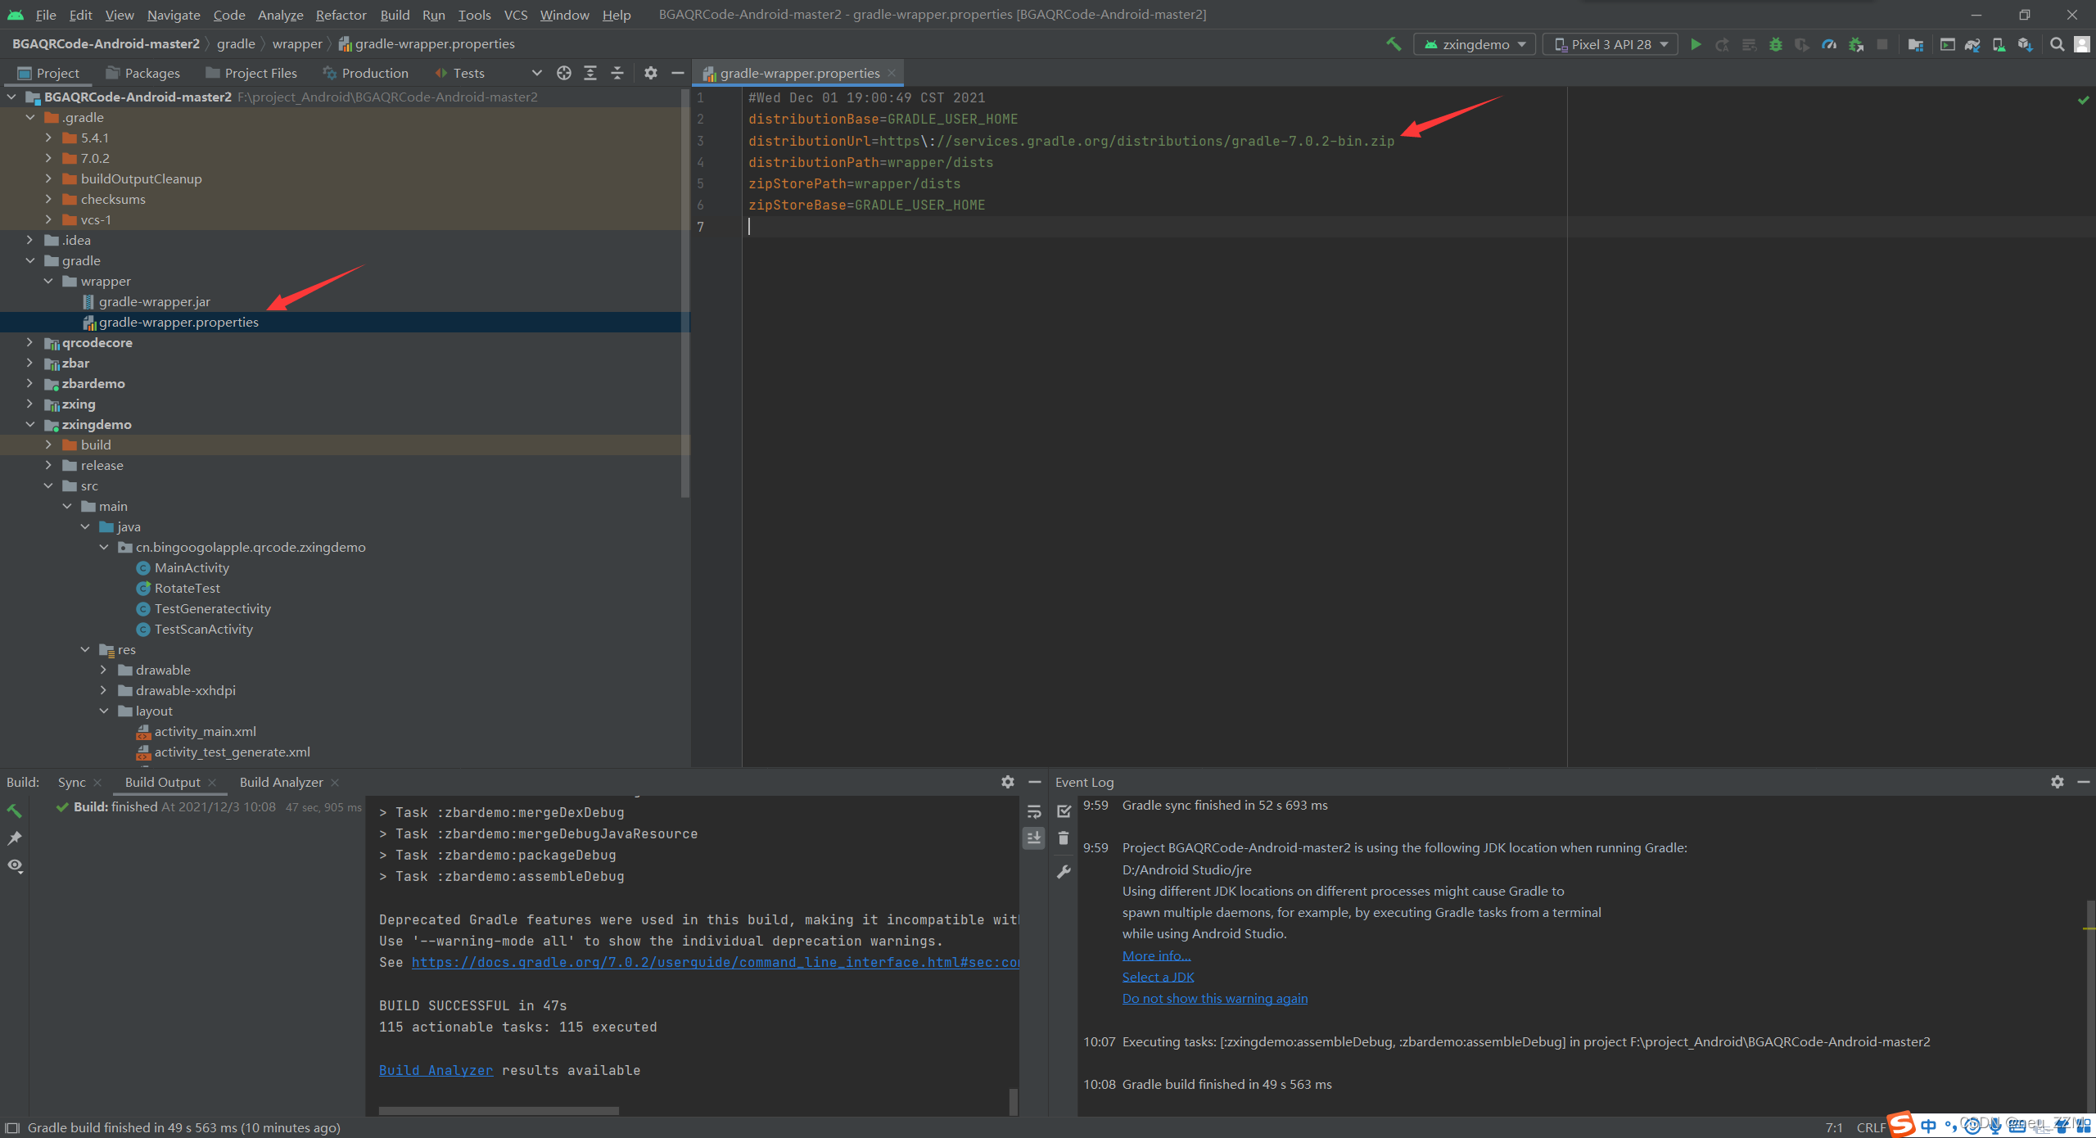Expand the .idea folder
2096x1138 pixels.
pos(30,240)
